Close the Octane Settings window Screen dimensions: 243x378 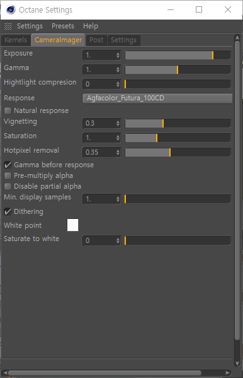tap(228, 9)
